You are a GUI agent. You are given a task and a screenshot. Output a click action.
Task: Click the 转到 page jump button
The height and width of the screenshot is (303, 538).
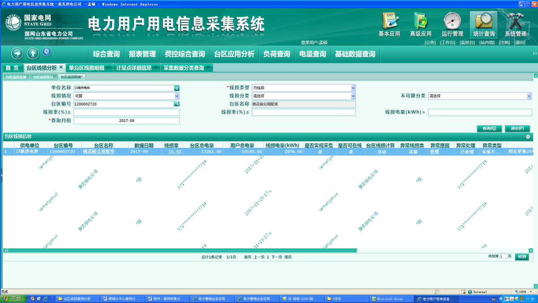521,256
